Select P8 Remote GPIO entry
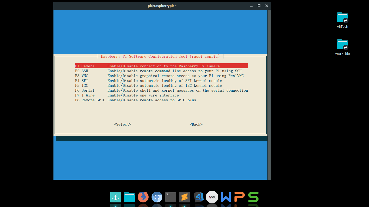This screenshot has height=207, width=369. [x=136, y=100]
